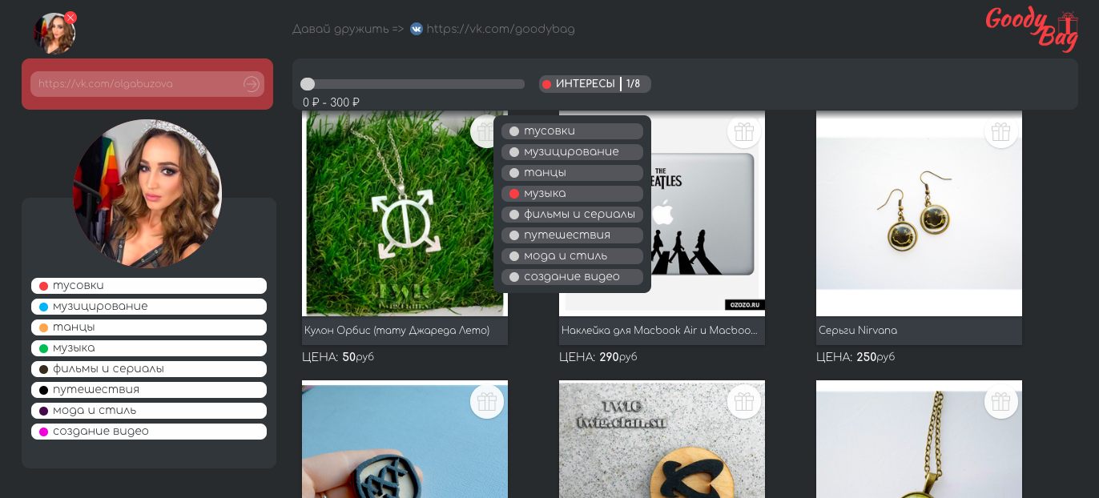Select музицирование tag in profile sidebar
The image size is (1099, 498).
tap(149, 307)
